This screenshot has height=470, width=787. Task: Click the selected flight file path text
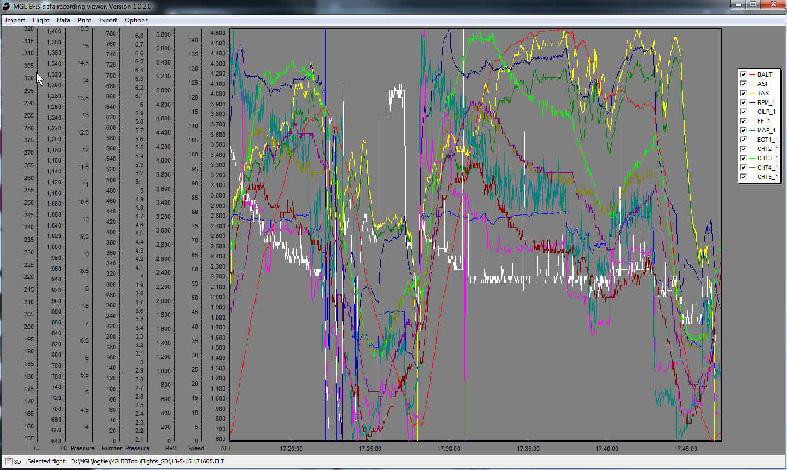[x=148, y=461]
